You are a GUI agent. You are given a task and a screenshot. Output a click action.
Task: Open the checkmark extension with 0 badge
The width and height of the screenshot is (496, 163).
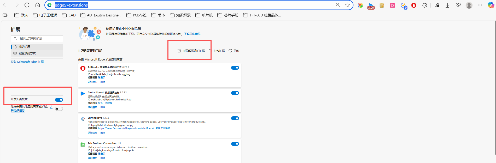[x=404, y=5]
